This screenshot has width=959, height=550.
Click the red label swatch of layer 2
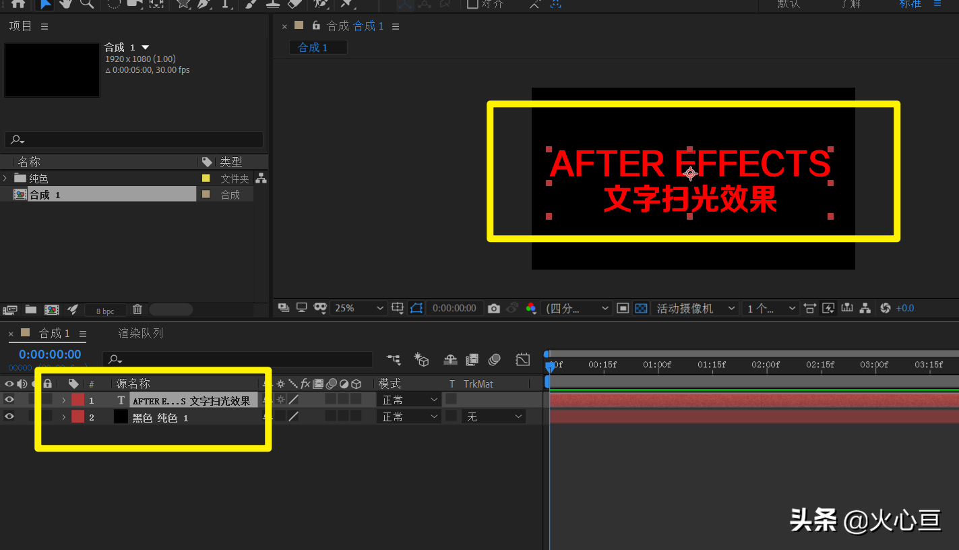tap(78, 417)
